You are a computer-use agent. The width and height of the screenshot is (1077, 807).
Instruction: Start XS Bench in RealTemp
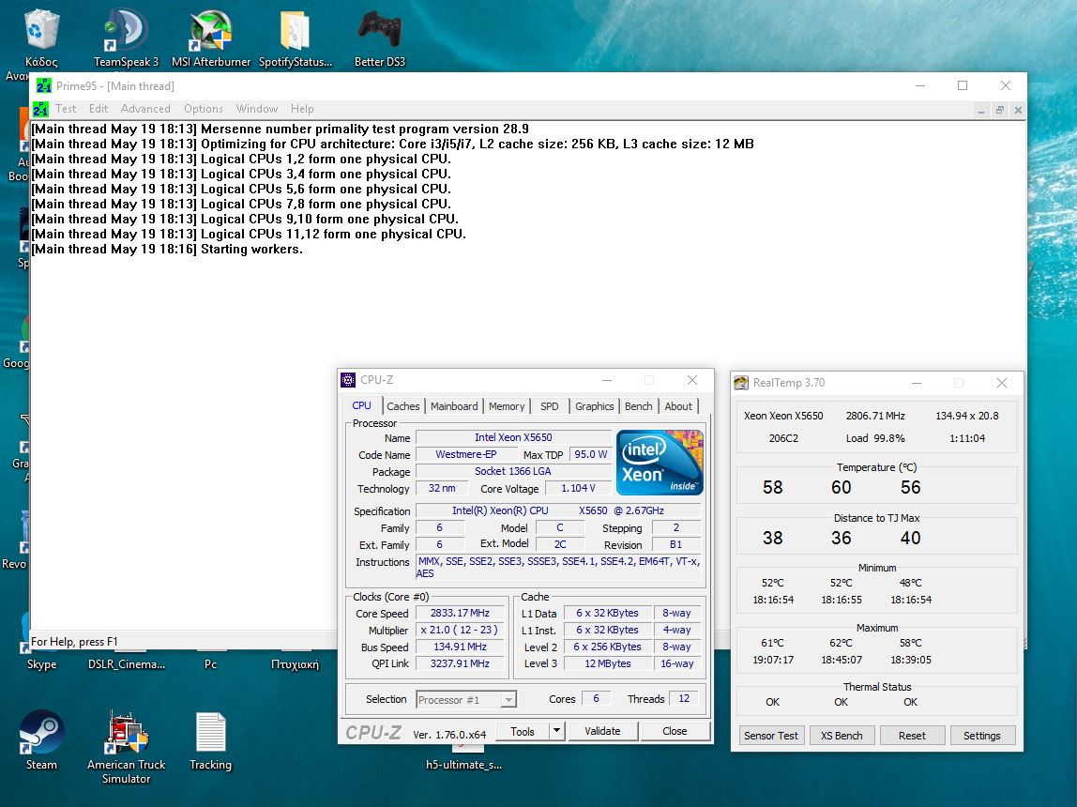coord(842,735)
